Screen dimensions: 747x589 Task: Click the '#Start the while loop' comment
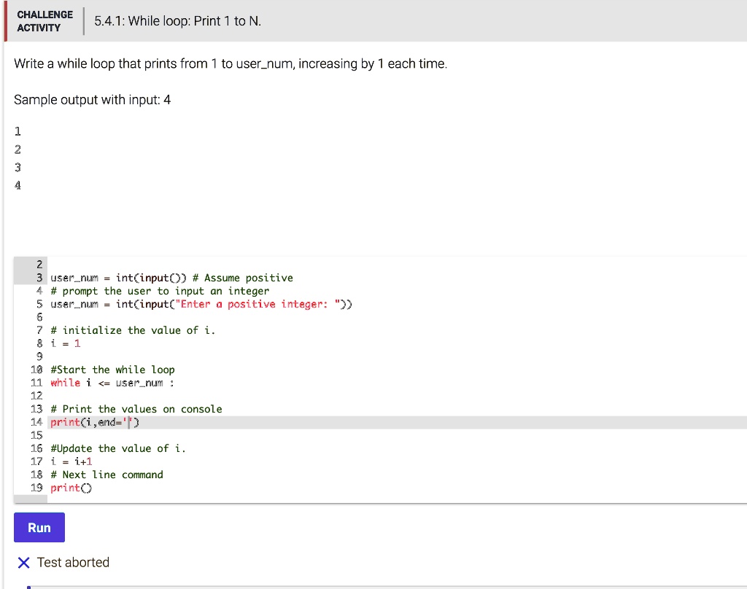coord(112,370)
